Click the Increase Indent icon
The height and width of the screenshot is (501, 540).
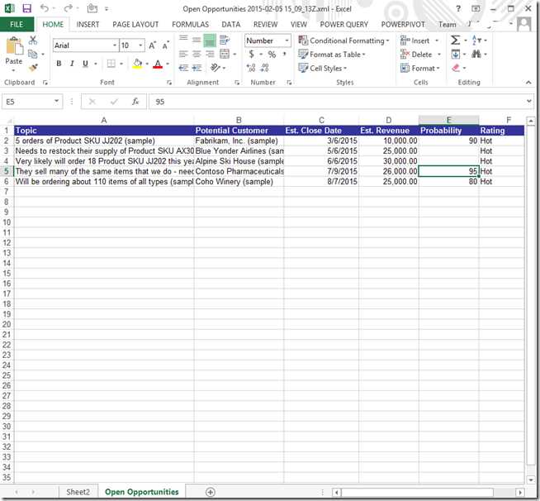click(x=197, y=68)
